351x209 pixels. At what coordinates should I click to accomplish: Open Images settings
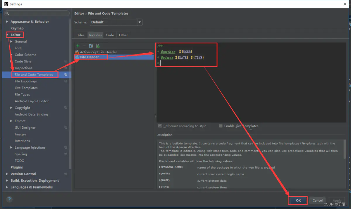point(20,134)
